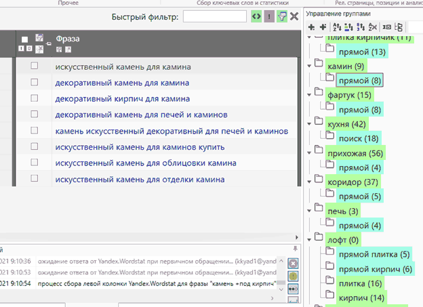Click the first plus icon in group management

[312, 27]
